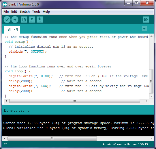This screenshot has width=156, height=149.
Task: Open the Tools menu
Action: click(x=36, y=12)
